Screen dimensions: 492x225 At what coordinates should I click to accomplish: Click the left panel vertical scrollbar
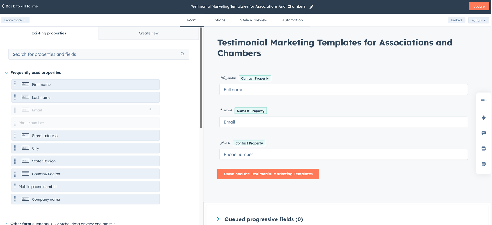tap(201, 78)
